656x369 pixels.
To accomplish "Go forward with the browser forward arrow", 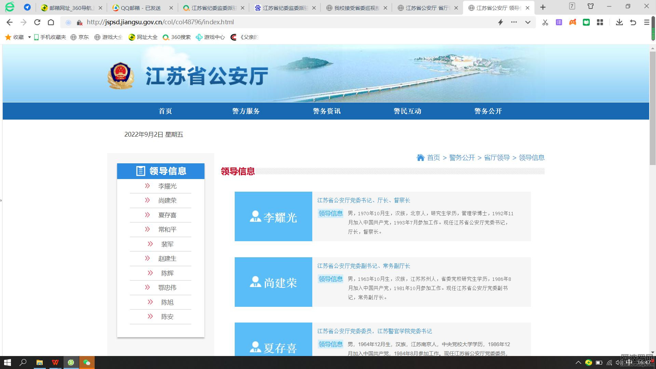I will pyautogui.click(x=24, y=22).
